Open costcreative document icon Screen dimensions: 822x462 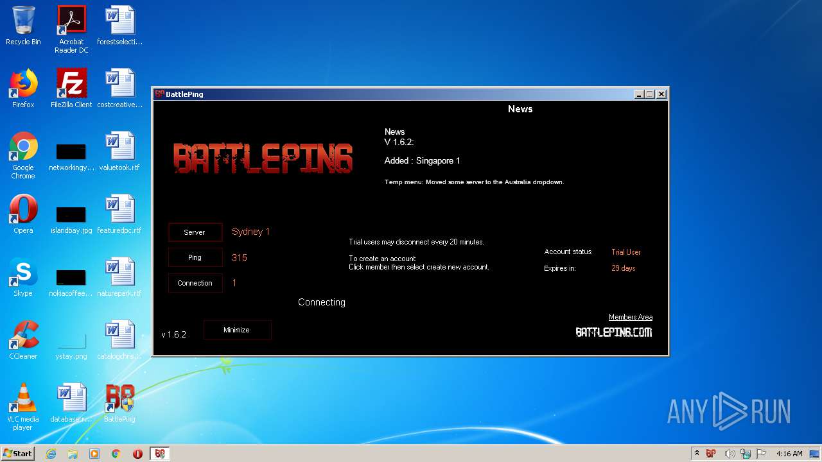[x=119, y=89]
